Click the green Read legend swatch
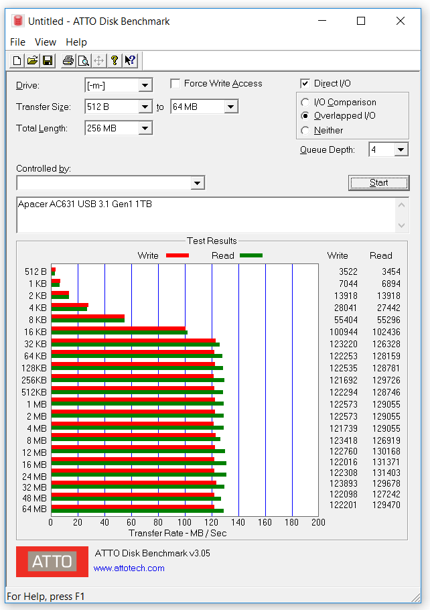The width and height of the screenshot is (430, 610). [x=251, y=255]
